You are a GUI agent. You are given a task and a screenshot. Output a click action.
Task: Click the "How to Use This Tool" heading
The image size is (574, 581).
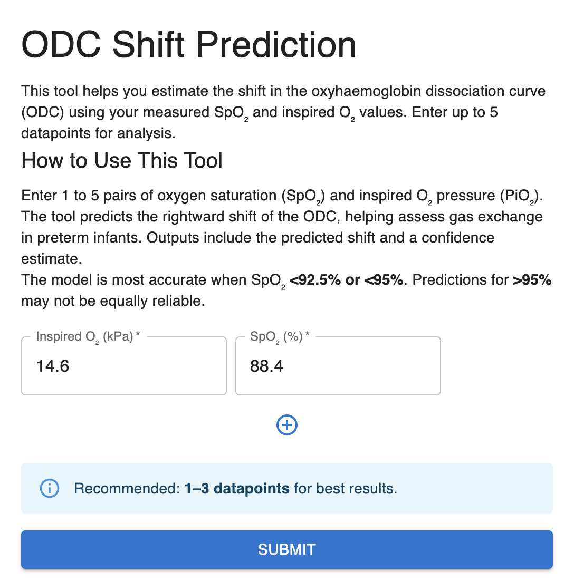click(x=122, y=160)
